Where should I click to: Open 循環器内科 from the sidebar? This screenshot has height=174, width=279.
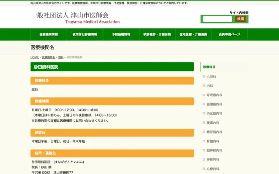point(214,104)
